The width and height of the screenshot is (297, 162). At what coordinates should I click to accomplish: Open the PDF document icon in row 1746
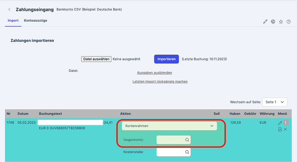[280, 129]
